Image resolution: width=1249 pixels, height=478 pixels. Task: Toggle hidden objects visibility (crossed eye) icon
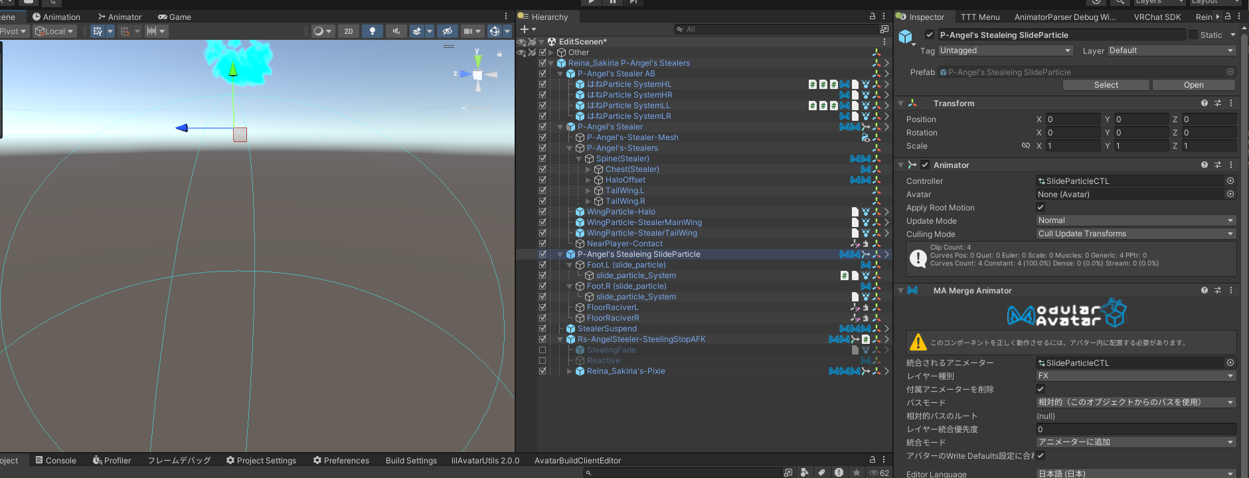(x=448, y=31)
